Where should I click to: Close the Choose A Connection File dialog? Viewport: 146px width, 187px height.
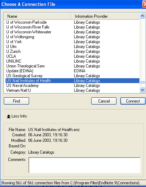144,4
